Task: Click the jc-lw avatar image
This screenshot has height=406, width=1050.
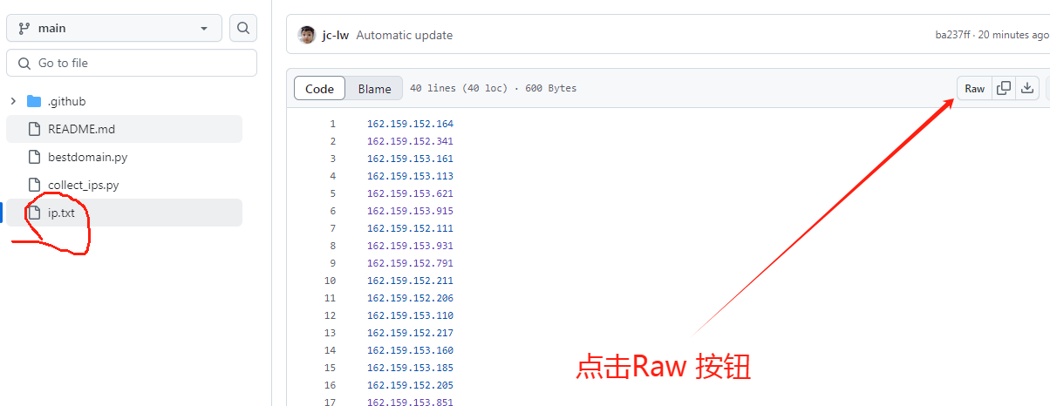Action: pyautogui.click(x=307, y=35)
